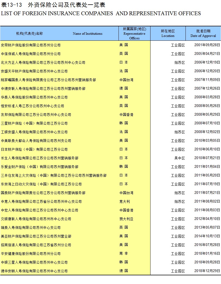The width and height of the screenshot is (221, 284).
Task: Click 吴中区 location cell
Action: pos(180,158)
